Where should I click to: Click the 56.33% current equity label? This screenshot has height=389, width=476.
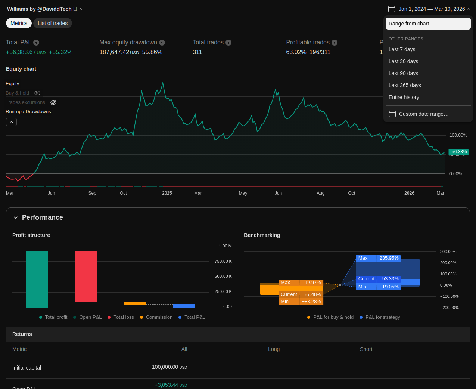point(458,152)
